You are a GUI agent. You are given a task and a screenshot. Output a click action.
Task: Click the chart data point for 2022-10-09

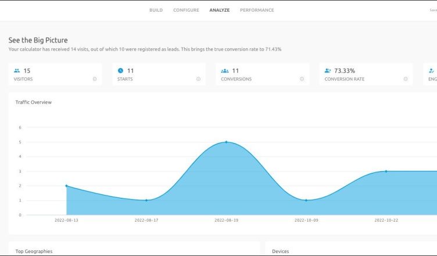pos(306,200)
